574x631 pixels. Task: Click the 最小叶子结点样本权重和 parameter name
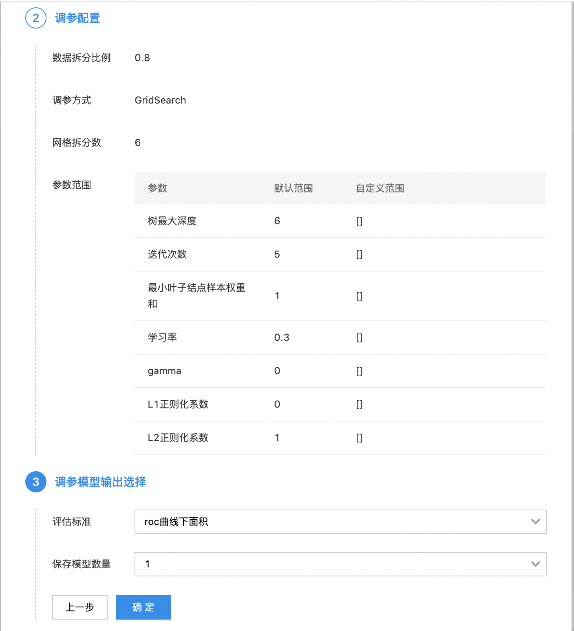click(196, 296)
